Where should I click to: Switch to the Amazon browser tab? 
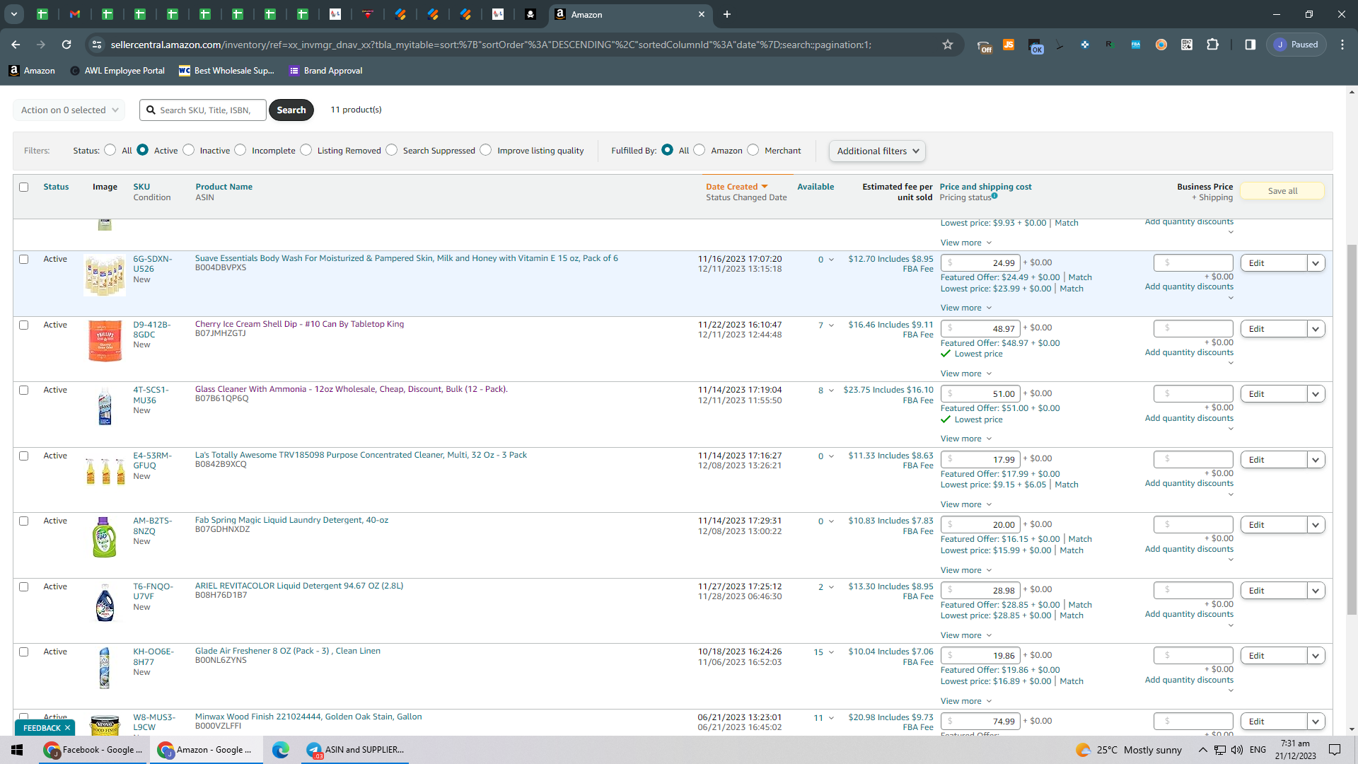629,14
